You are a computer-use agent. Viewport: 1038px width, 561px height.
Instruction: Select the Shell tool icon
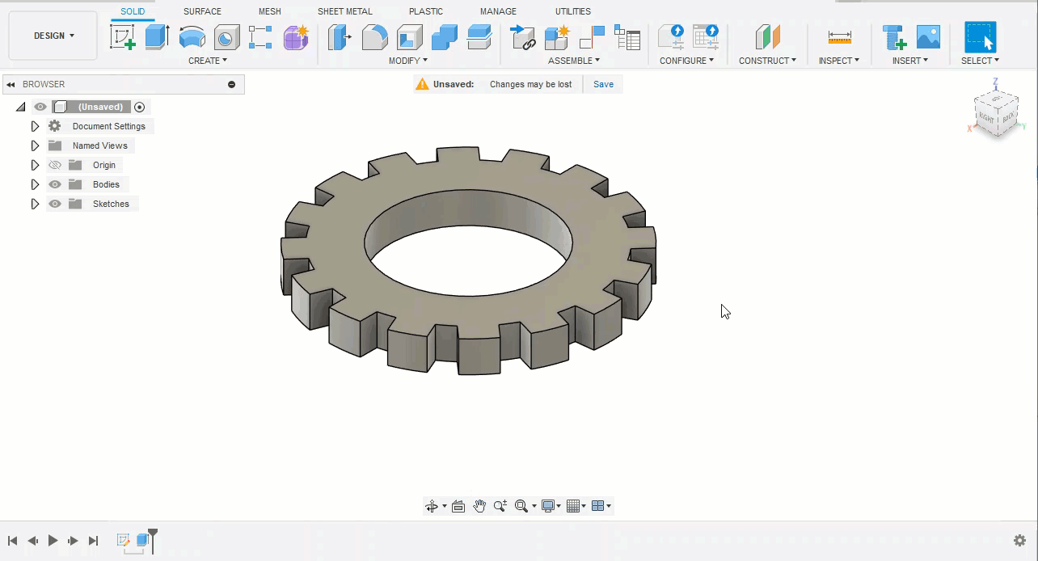coord(409,37)
